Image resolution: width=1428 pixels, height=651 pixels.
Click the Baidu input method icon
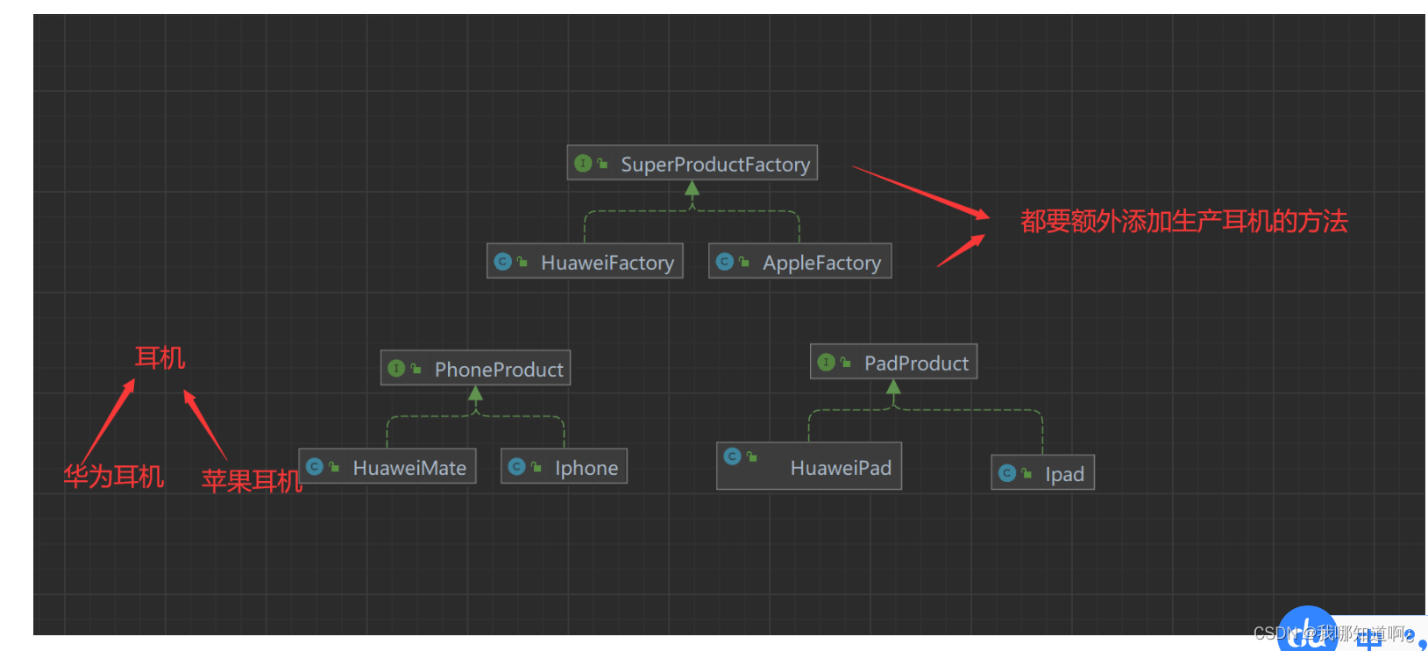(1307, 631)
